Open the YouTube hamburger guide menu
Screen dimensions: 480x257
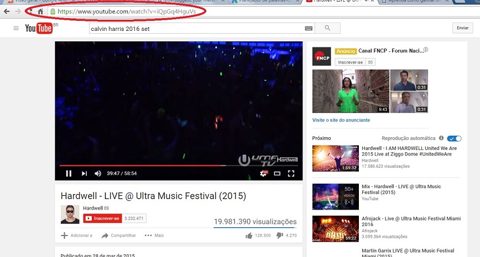(16, 28)
